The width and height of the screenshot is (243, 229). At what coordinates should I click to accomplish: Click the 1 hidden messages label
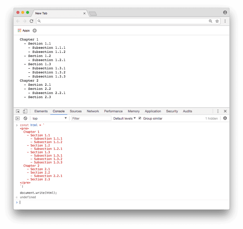pos(211,118)
